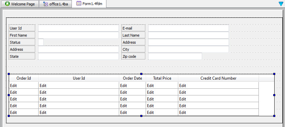
Task: Click last-row Edit cell under Order Id
Action: (x=23, y=112)
